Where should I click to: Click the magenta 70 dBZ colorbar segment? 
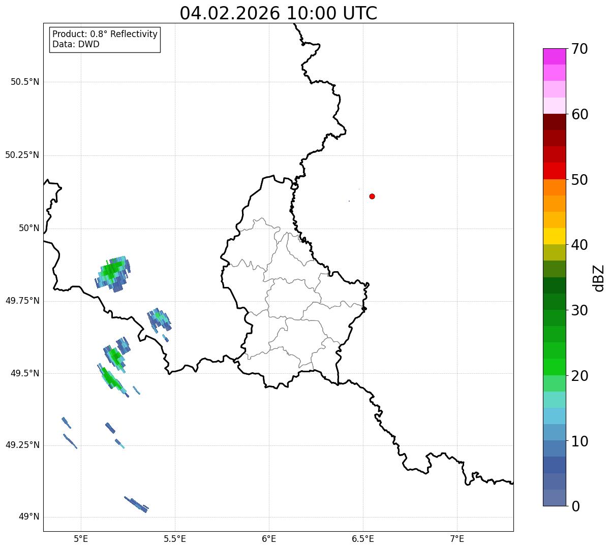554,56
